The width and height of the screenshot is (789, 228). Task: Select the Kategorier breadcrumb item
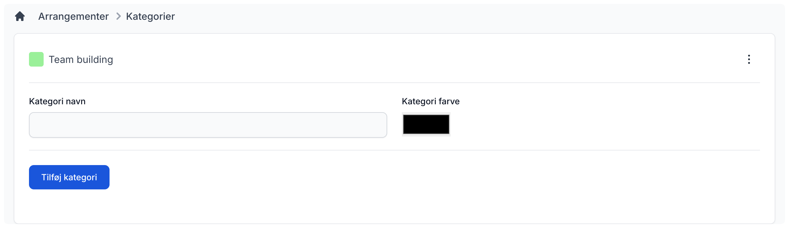(150, 16)
